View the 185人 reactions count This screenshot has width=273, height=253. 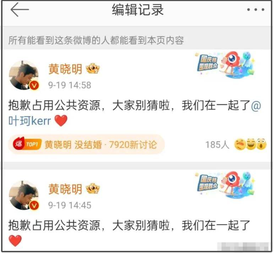[217, 145]
